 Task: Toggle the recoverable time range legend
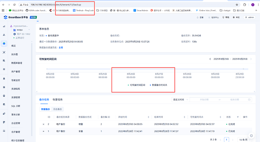pyautogui.click(x=136, y=85)
